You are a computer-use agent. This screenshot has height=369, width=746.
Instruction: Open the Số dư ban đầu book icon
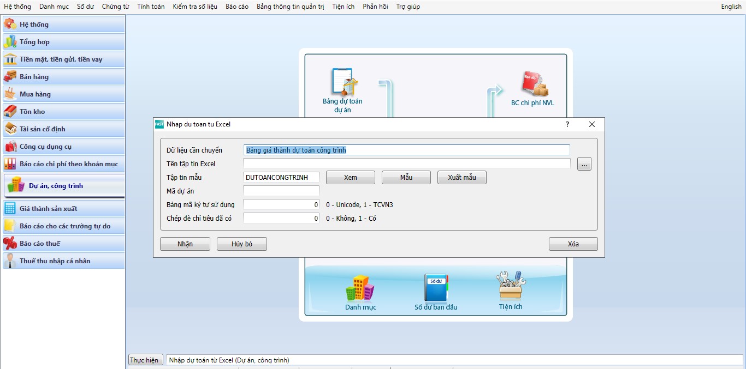436,288
